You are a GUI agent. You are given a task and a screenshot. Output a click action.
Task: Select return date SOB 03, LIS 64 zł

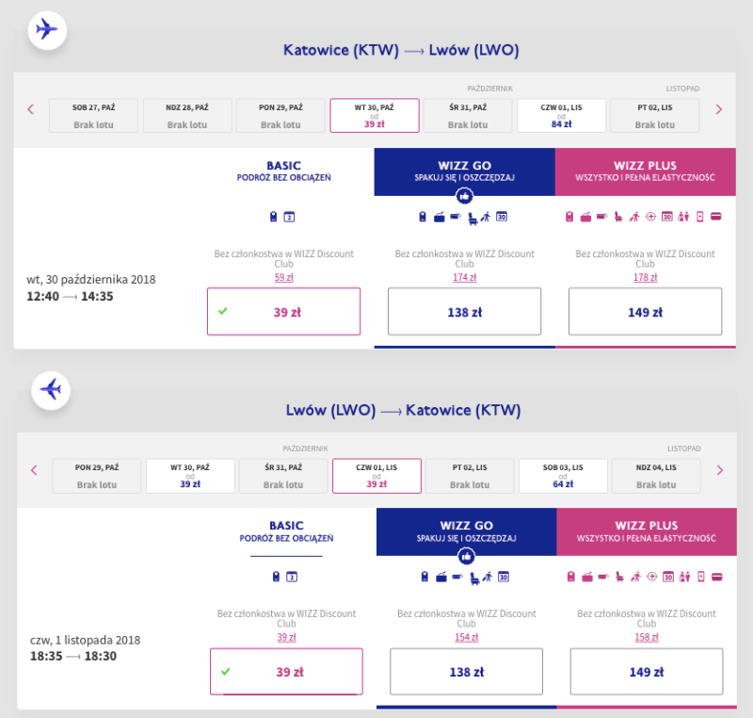pos(563,476)
